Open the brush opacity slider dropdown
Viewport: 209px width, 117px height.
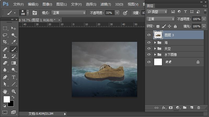pos(117,13)
